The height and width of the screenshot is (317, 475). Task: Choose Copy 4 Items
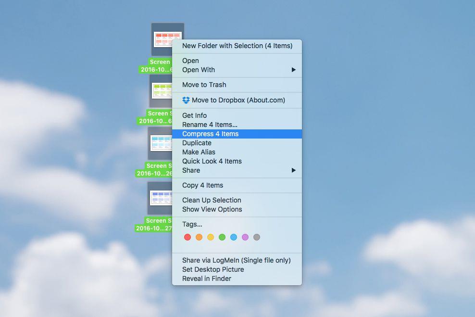[x=237, y=185]
